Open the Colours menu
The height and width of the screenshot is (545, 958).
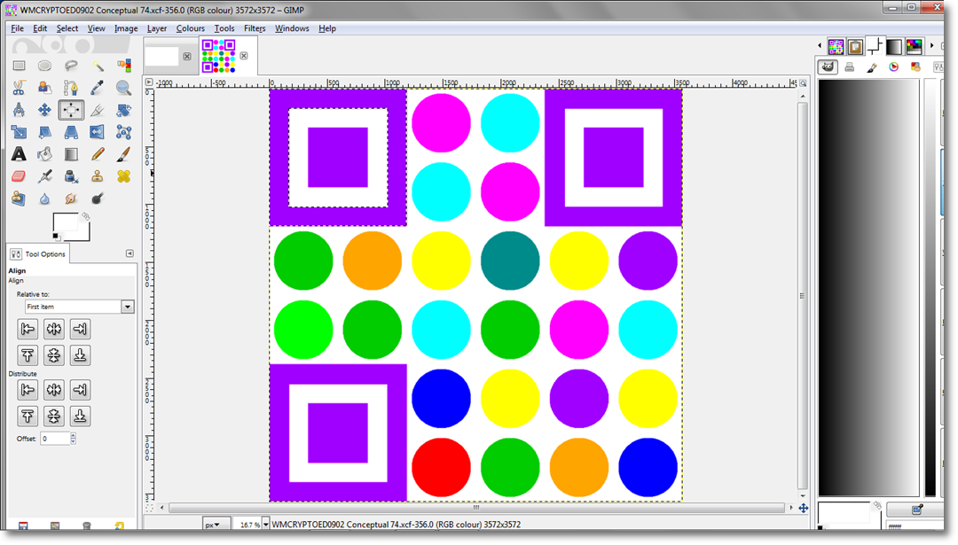tap(190, 28)
